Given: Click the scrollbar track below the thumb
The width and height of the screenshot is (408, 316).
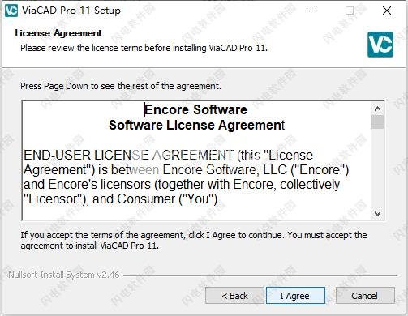Looking at the screenshot, I should [x=377, y=168].
